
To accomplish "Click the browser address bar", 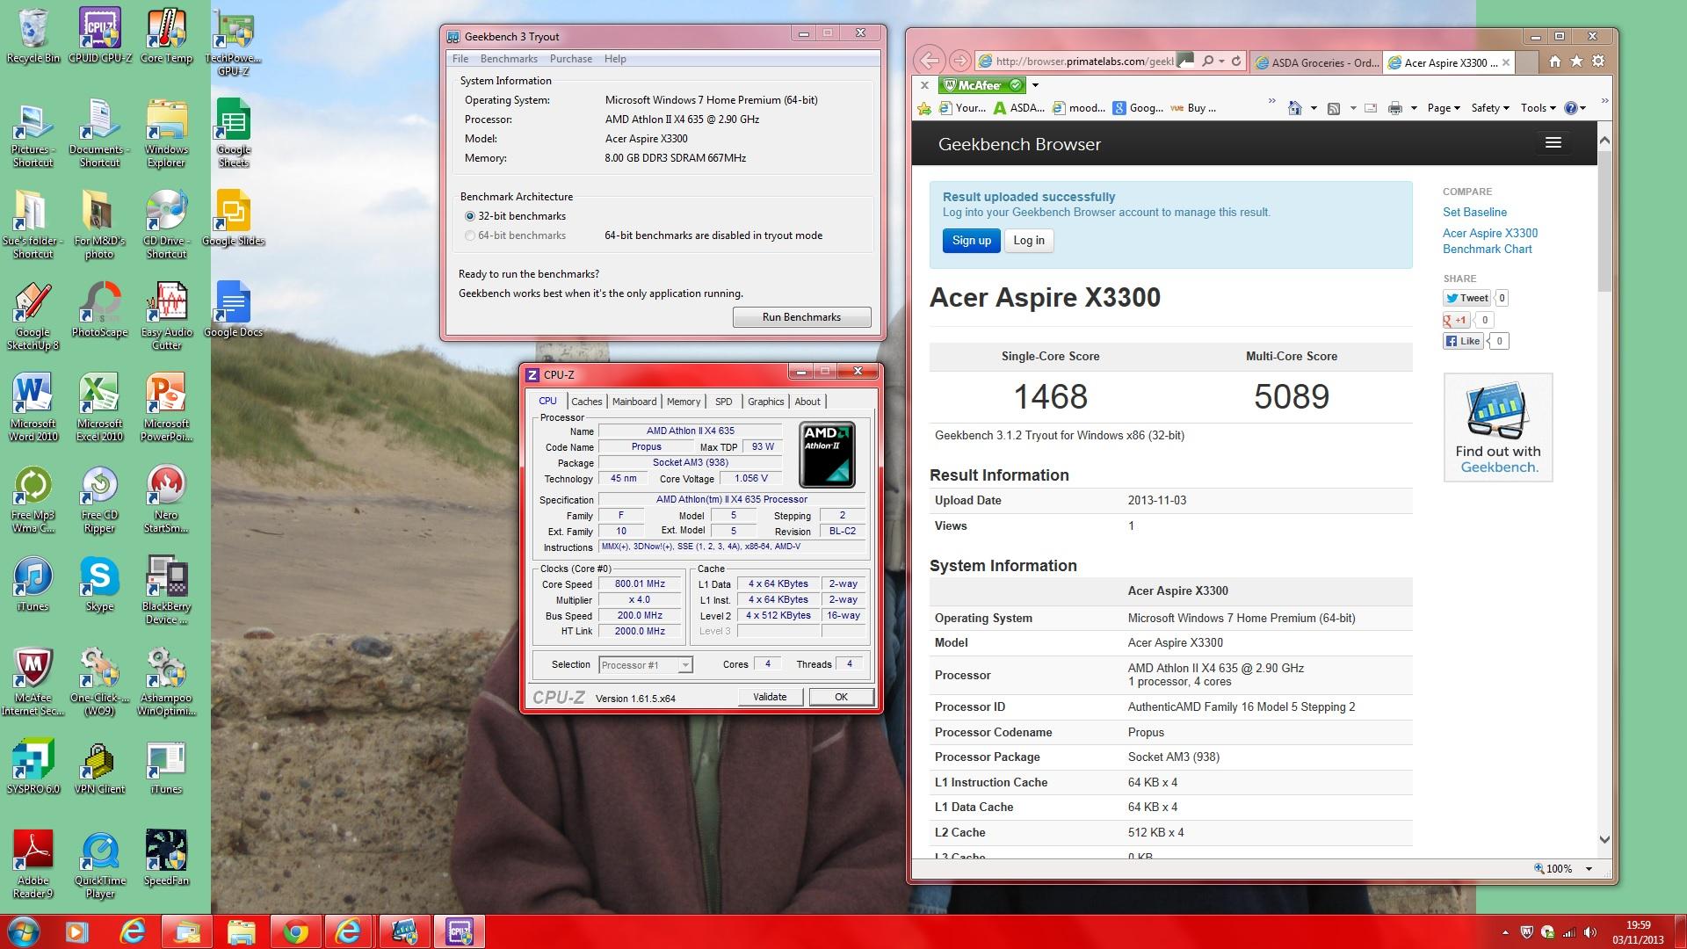I will 1084,62.
